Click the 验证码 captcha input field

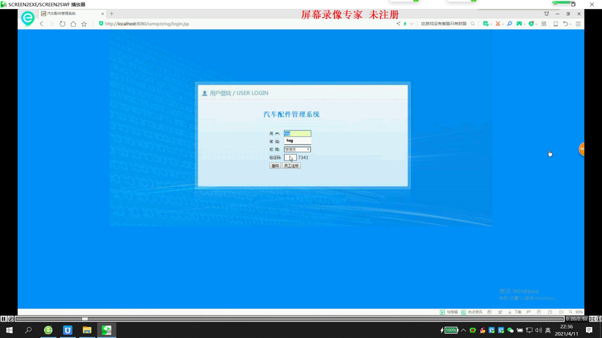point(290,157)
